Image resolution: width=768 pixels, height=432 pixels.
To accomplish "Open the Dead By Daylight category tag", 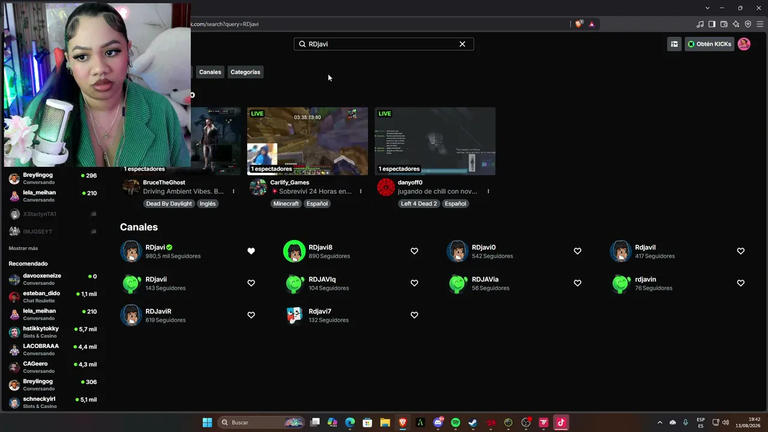I will point(169,203).
